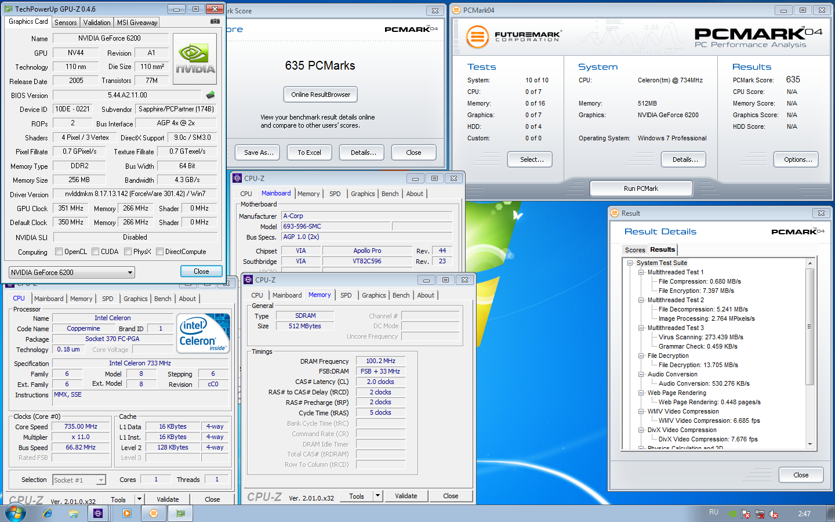Click the GPU-Z title bar icon
This screenshot has width=835, height=522.
click(x=9, y=9)
